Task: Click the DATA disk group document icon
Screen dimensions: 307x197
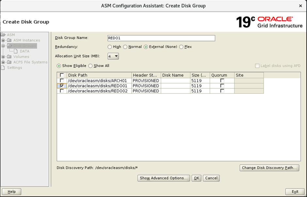Action: point(16,51)
